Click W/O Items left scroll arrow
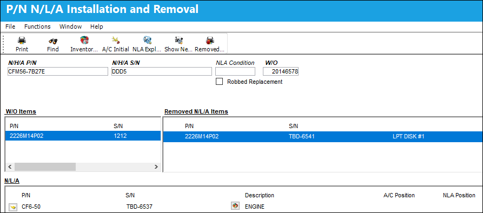 click(x=10, y=167)
